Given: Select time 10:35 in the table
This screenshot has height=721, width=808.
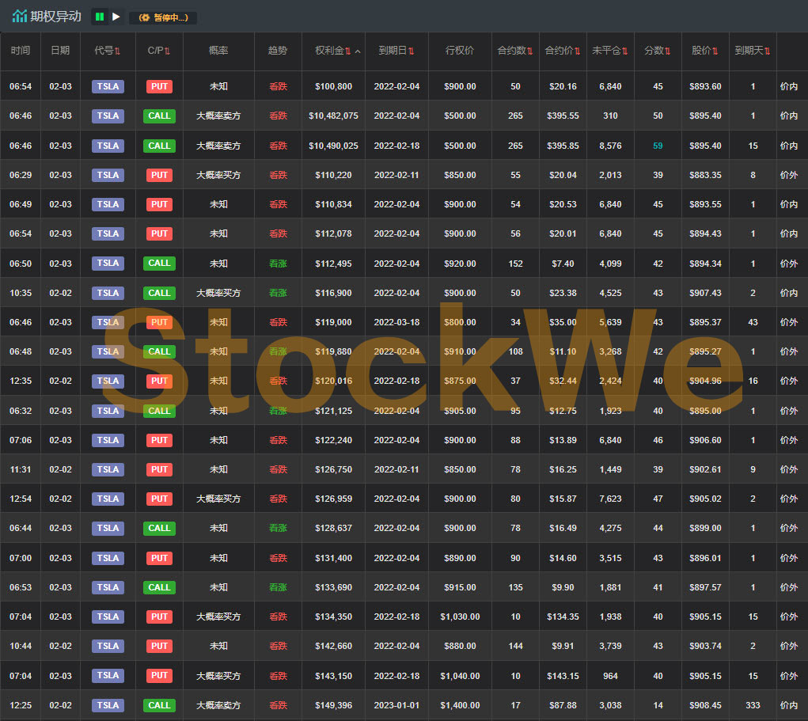Looking at the screenshot, I should (x=21, y=293).
